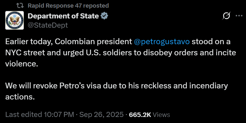Click the 10:07 PM timestamp
The image size is (246, 123).
coord(59,114)
